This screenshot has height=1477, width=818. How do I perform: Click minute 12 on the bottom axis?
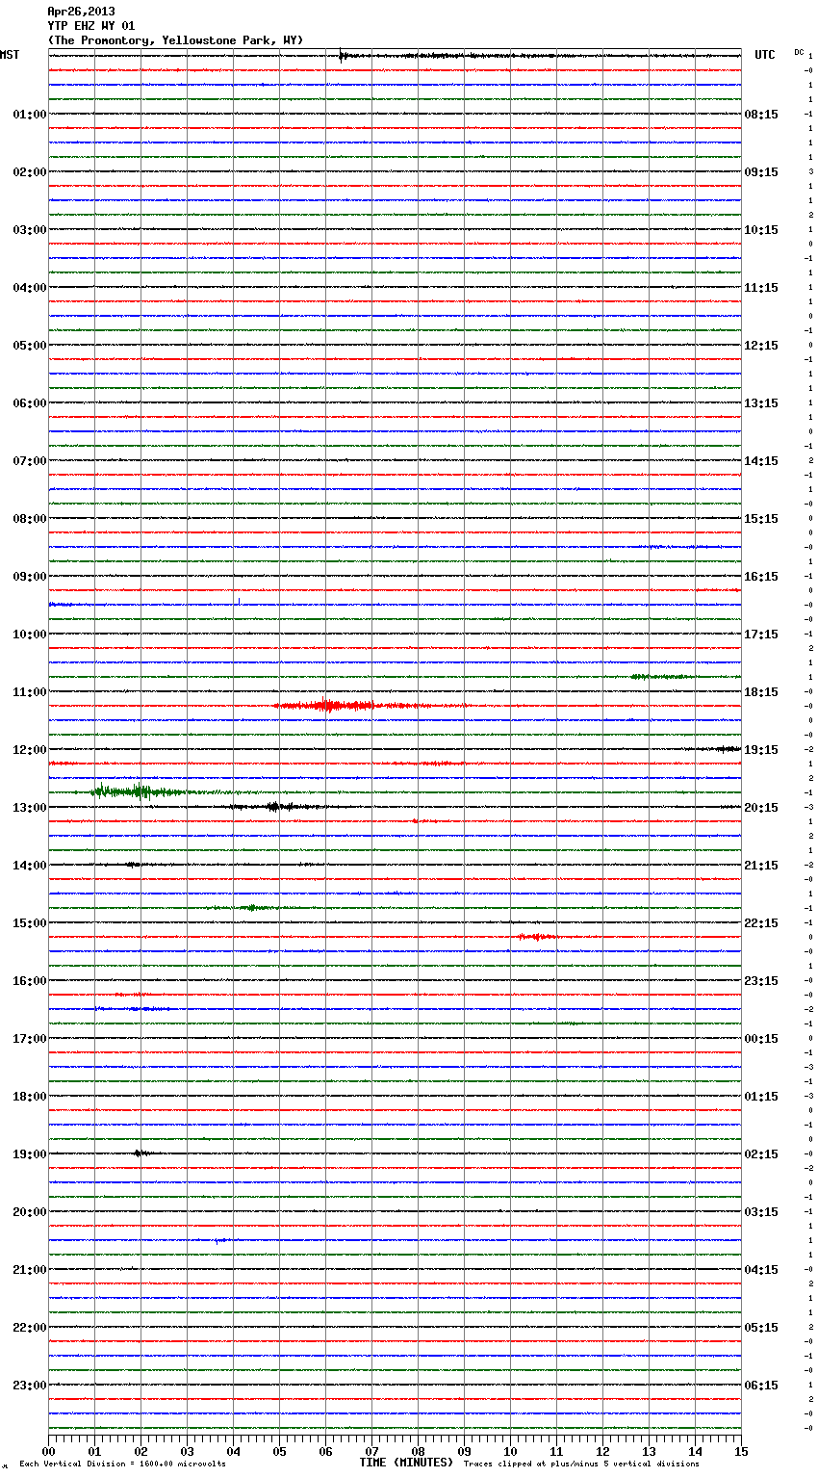[602, 1451]
